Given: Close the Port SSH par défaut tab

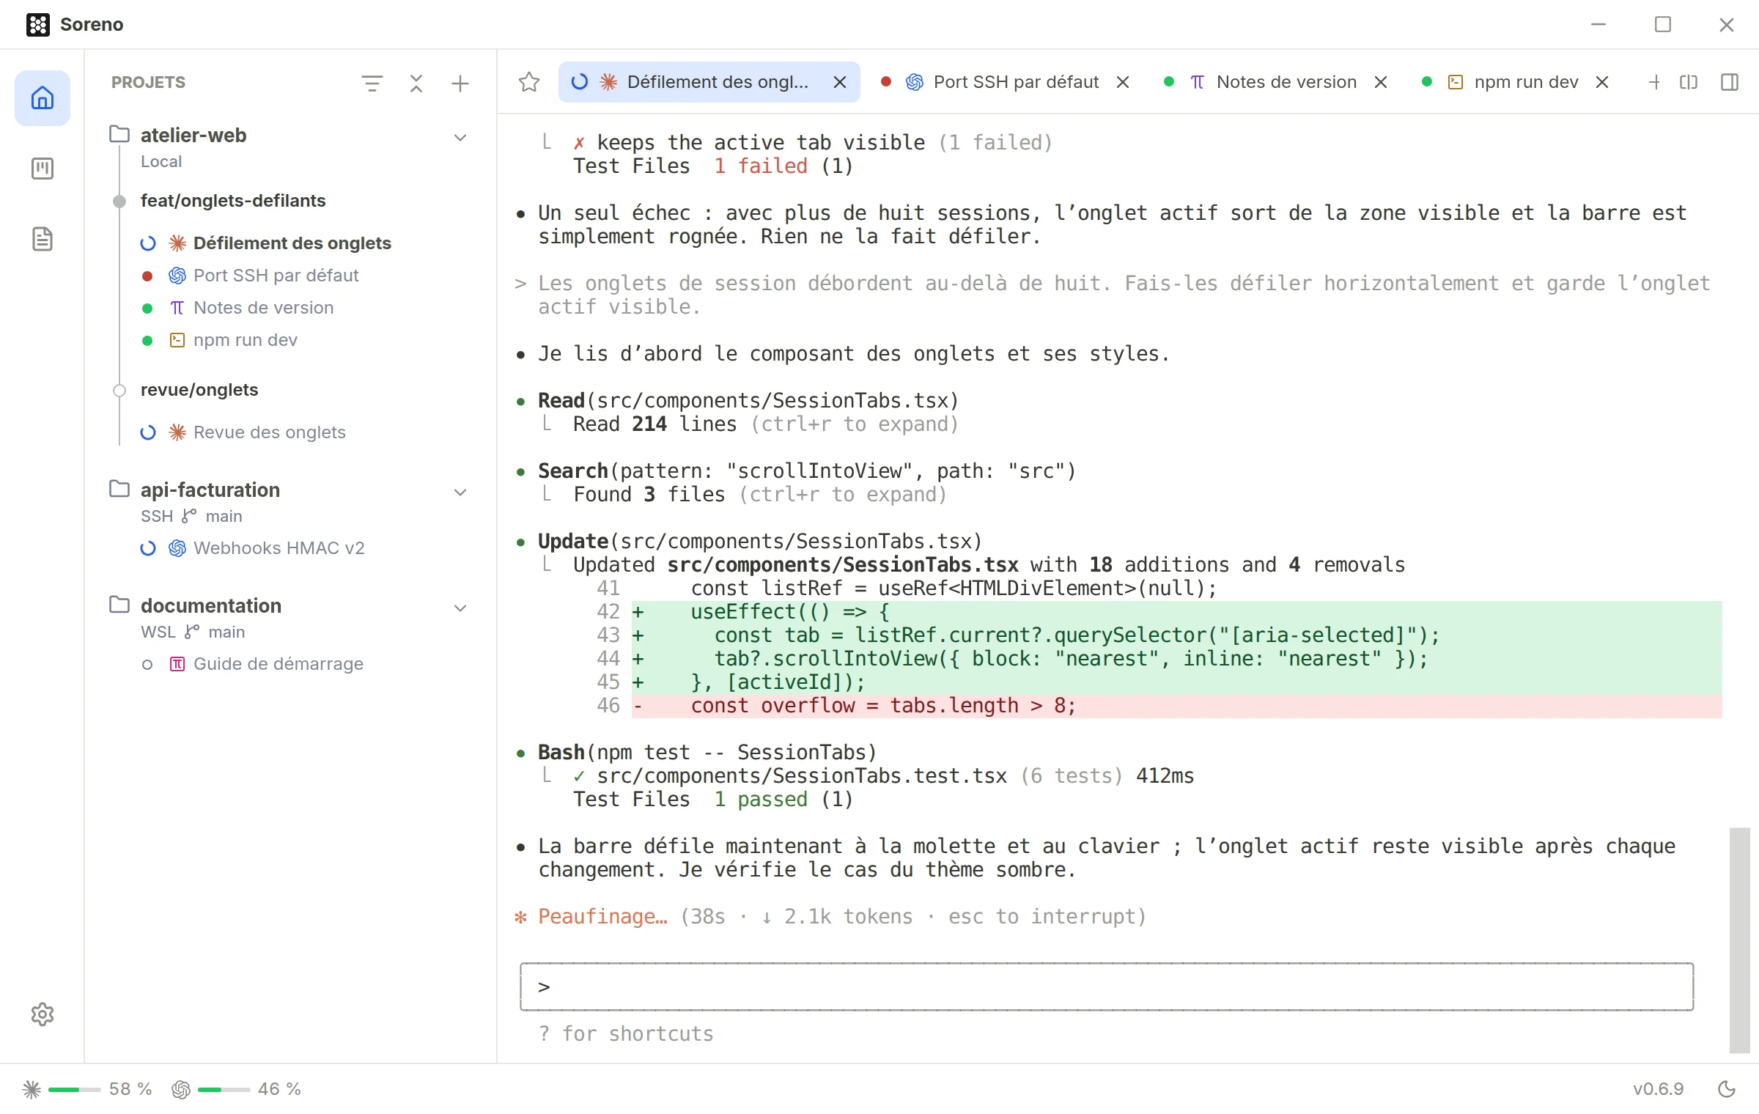Looking at the screenshot, I should point(1123,82).
